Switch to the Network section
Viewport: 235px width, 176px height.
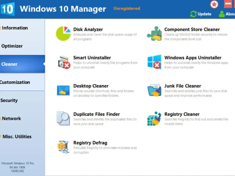[22, 119]
